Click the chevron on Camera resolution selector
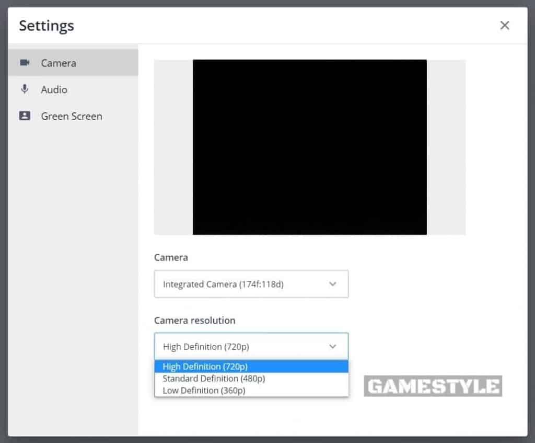Viewport: 535px width, 443px height. point(333,346)
